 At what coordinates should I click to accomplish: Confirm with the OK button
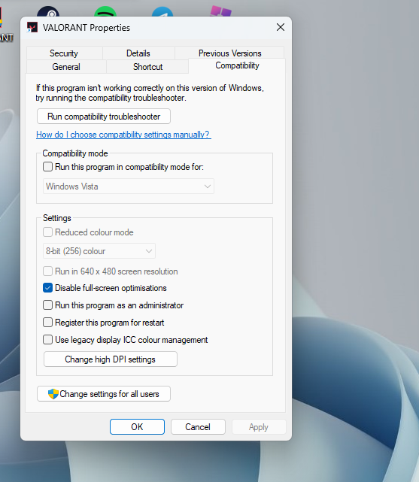[137, 426]
